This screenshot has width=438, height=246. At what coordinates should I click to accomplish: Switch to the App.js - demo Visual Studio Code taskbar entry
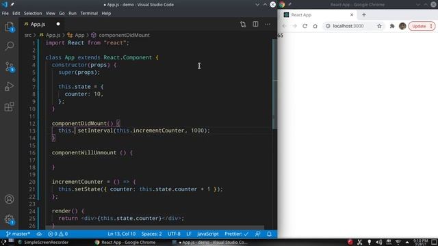[210, 243]
